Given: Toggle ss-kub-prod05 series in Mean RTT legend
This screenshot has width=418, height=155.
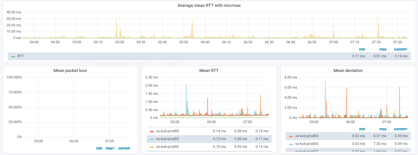Looking at the screenshot, I should point(168,131).
